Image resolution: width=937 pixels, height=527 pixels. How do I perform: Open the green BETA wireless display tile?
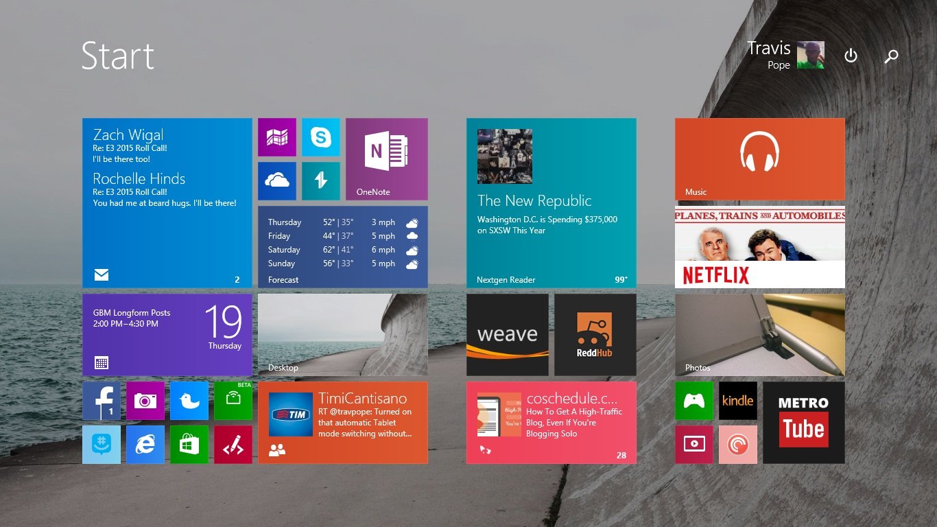pos(233,401)
